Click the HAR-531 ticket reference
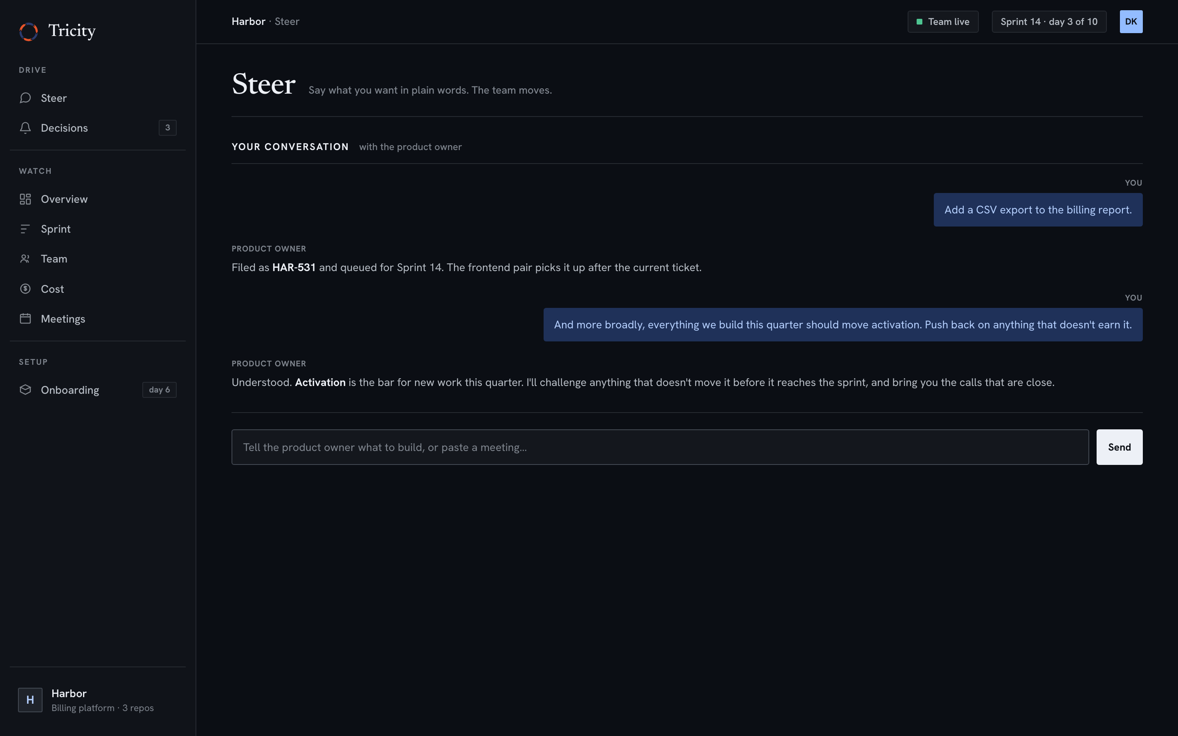The height and width of the screenshot is (736, 1178). click(x=294, y=267)
